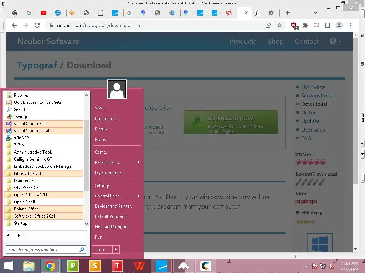Open File Explorer from the taskbar
The width and height of the screenshot is (365, 273).
(x=29, y=266)
